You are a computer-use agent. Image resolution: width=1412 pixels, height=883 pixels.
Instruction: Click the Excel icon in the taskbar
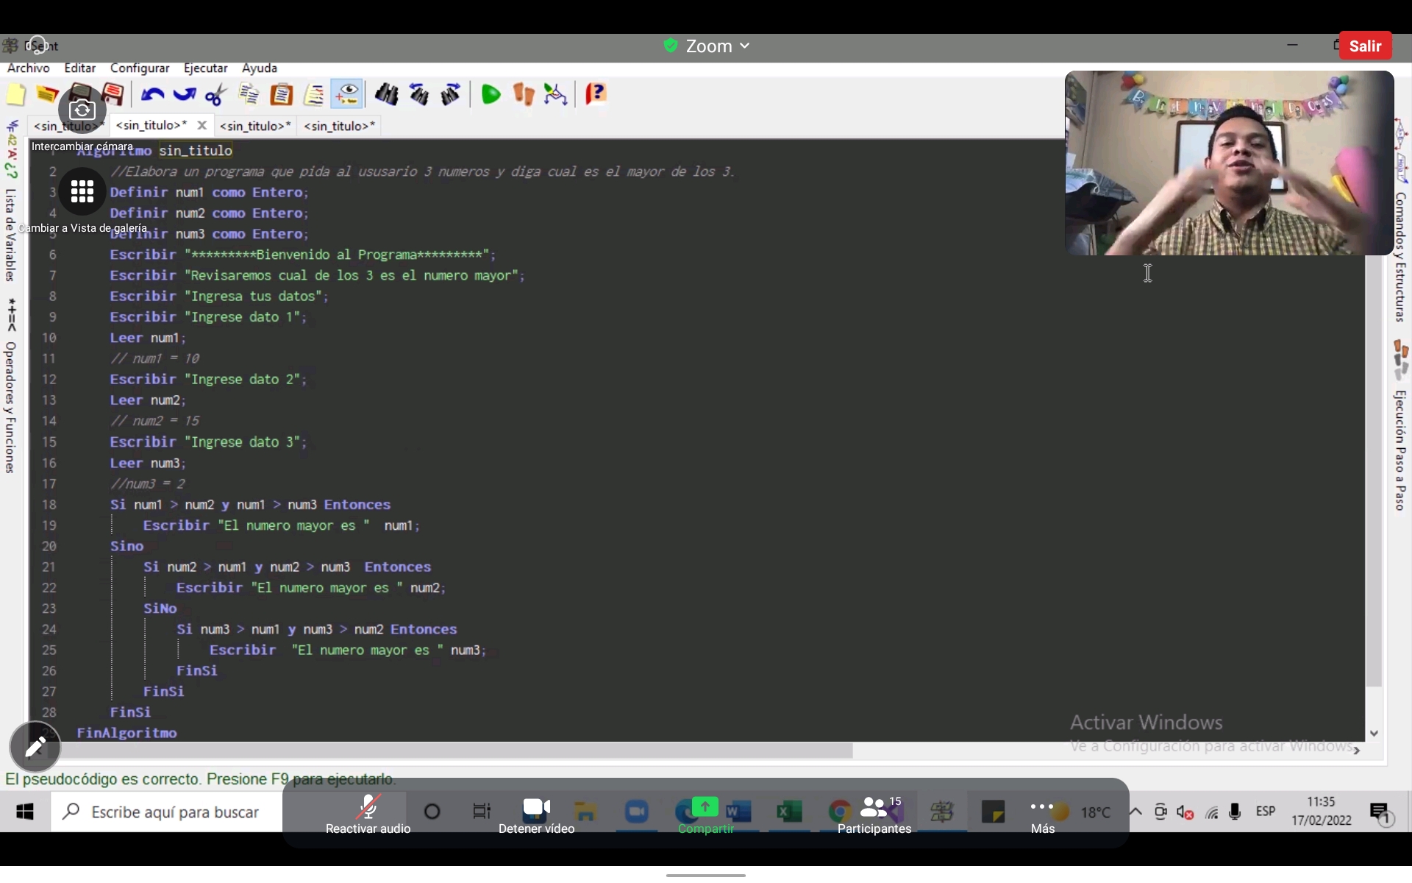click(788, 812)
